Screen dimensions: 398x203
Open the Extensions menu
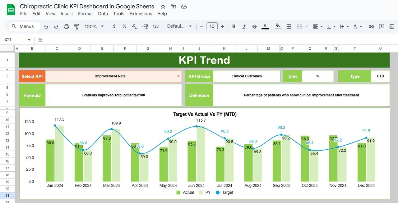(141, 14)
